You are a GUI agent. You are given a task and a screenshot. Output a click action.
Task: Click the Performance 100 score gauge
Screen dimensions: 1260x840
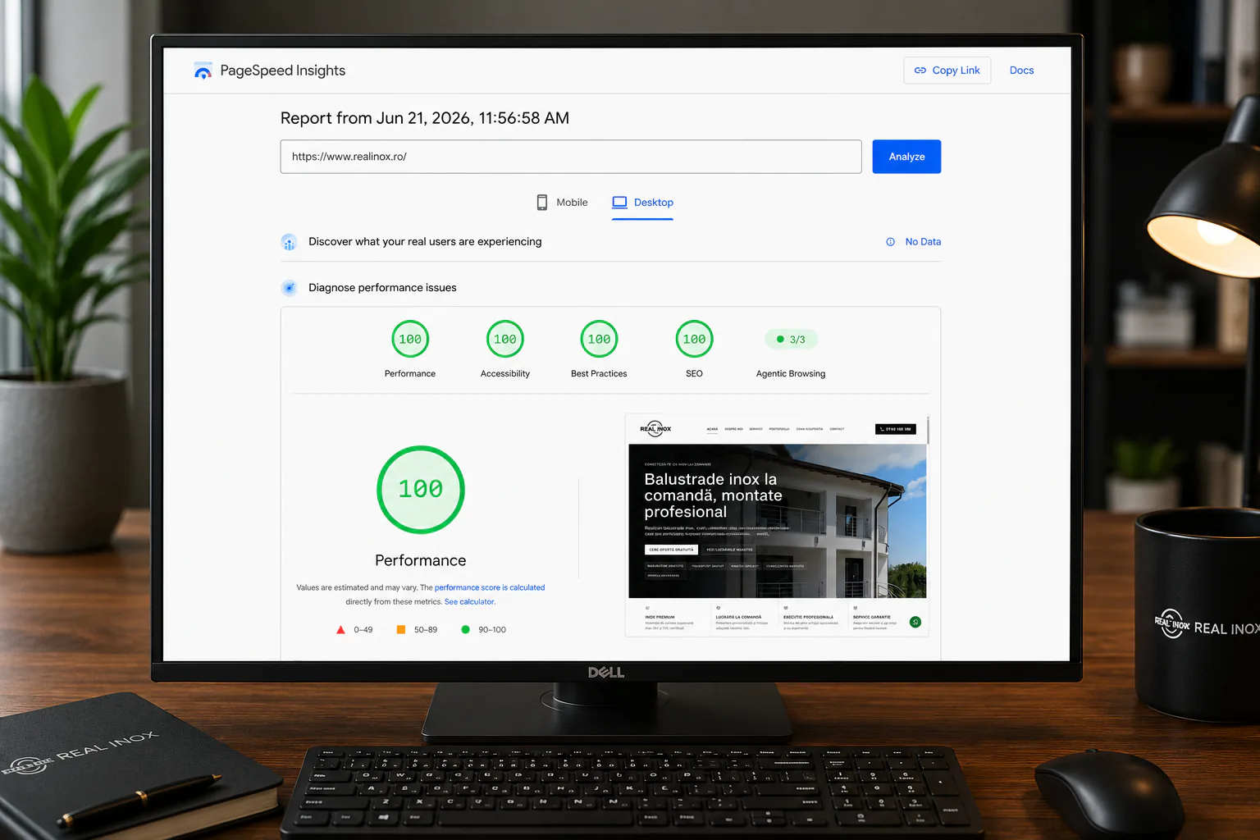[x=410, y=339]
